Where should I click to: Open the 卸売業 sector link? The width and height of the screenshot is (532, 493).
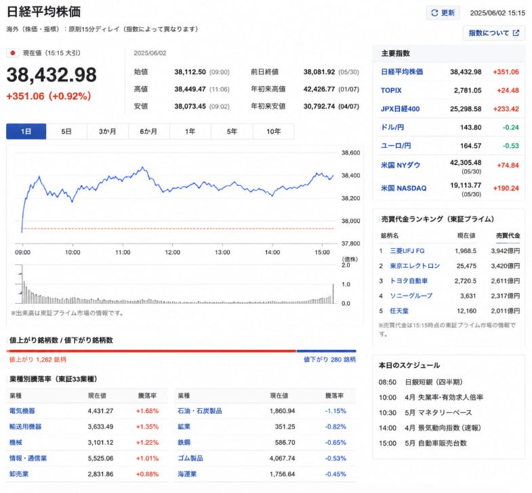pyautogui.click(x=19, y=474)
